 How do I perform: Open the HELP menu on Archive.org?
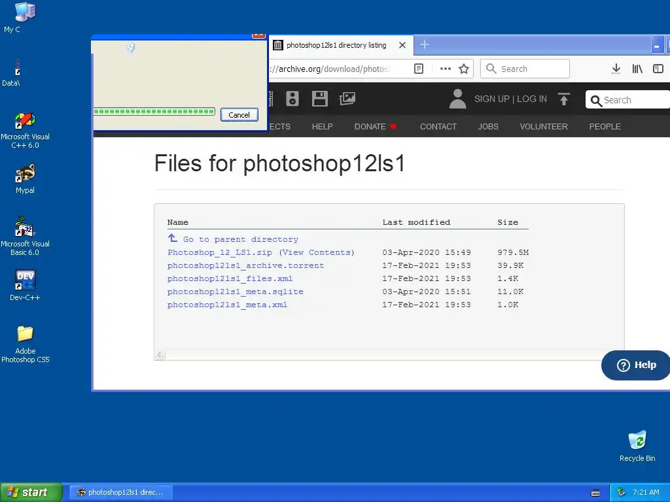(322, 126)
